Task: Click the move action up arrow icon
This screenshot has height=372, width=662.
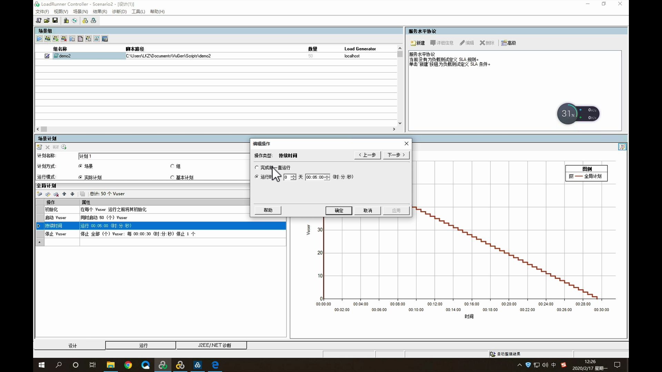Action: [x=64, y=194]
